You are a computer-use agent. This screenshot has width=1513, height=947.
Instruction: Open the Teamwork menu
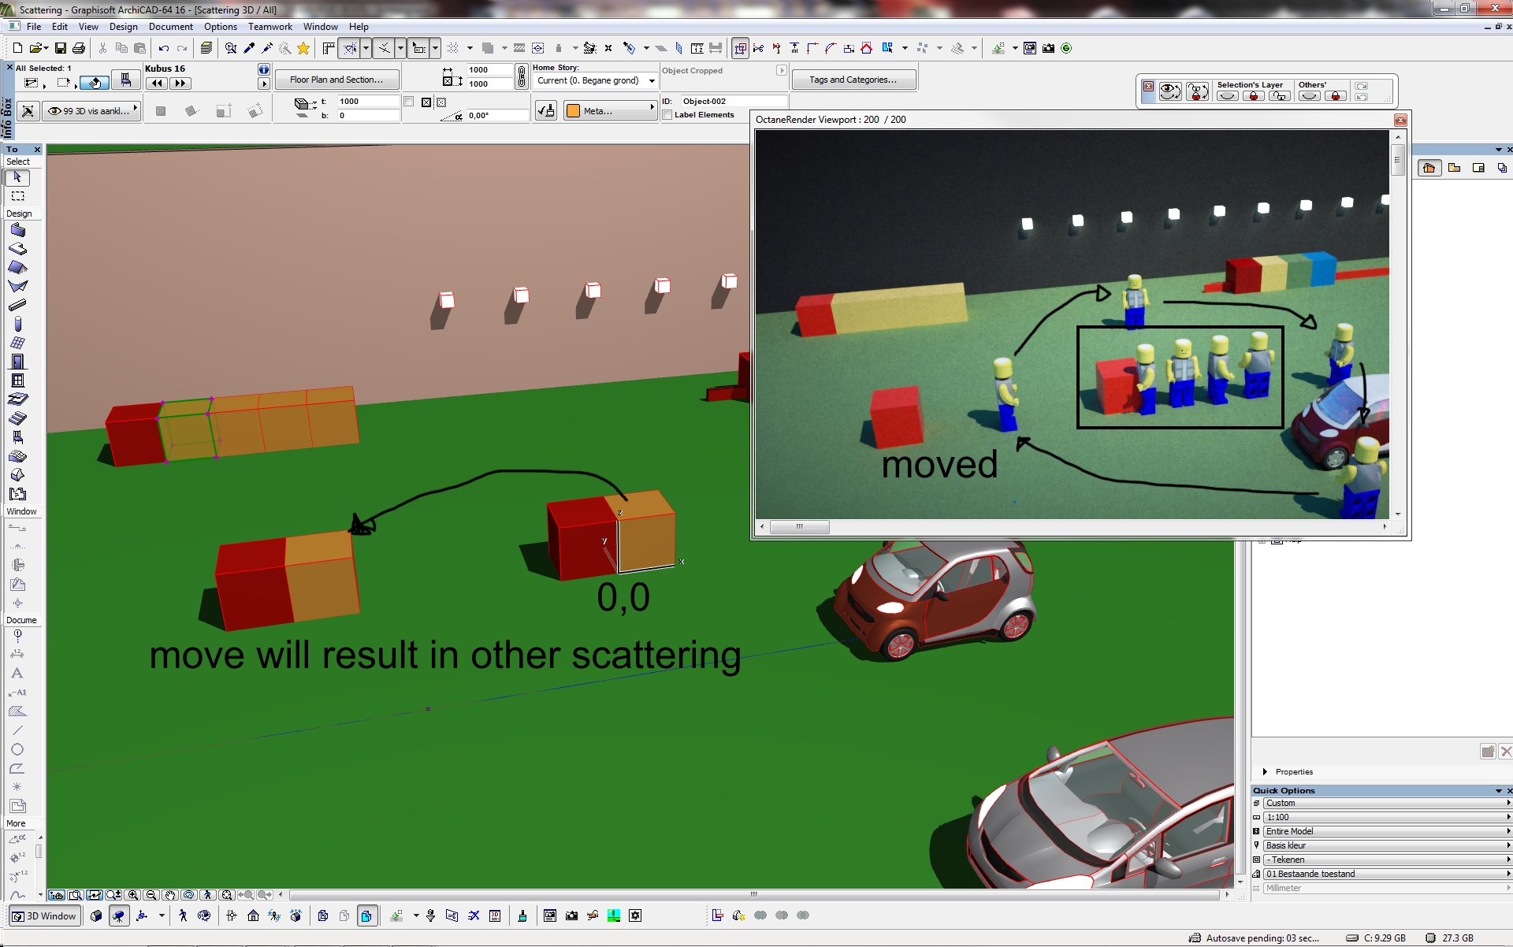coord(270,27)
